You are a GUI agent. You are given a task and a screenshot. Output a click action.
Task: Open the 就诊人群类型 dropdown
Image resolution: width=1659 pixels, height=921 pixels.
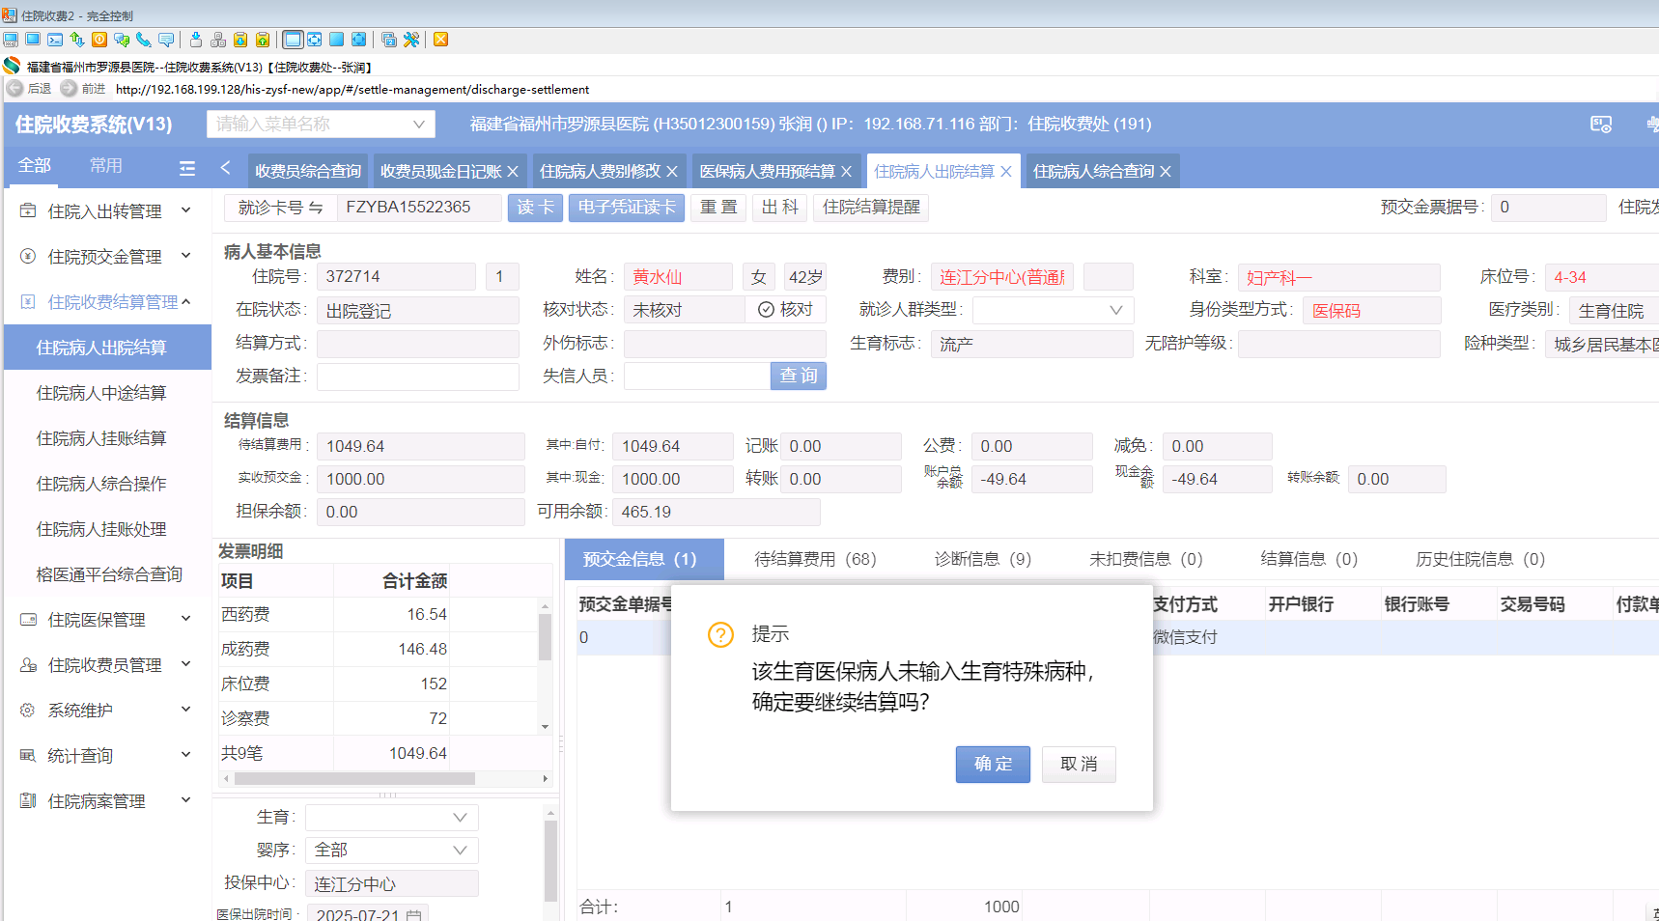(1053, 310)
